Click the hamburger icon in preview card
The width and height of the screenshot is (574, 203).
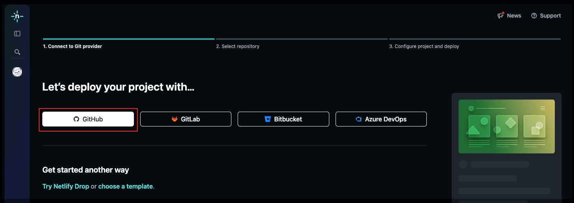(543, 108)
